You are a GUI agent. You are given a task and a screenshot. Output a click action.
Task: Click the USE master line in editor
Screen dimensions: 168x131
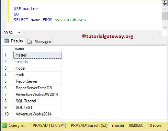point(26,9)
